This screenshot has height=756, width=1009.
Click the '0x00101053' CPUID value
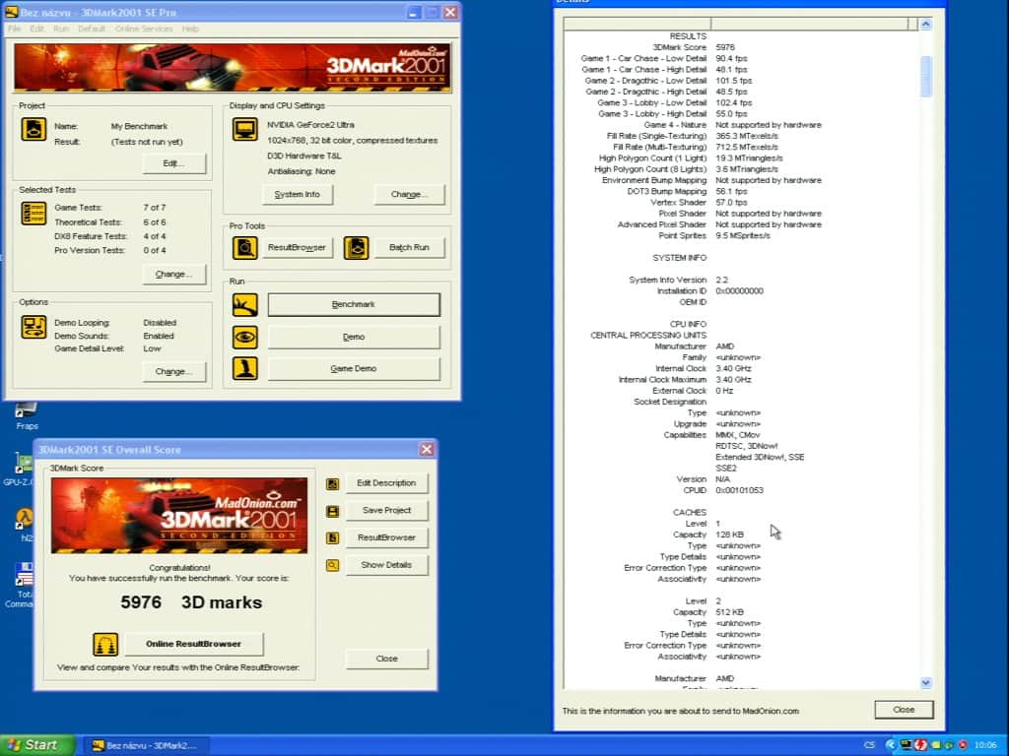(739, 490)
